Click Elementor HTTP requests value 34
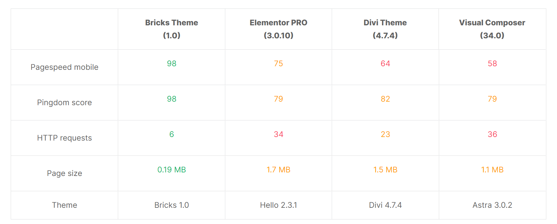The width and height of the screenshot is (557, 224). [278, 134]
